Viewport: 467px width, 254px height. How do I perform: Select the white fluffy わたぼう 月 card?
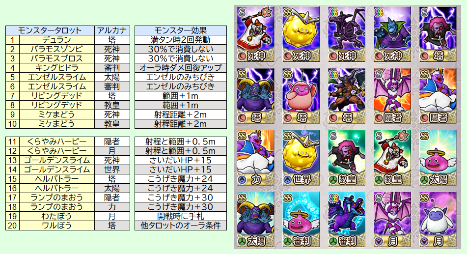point(438,219)
